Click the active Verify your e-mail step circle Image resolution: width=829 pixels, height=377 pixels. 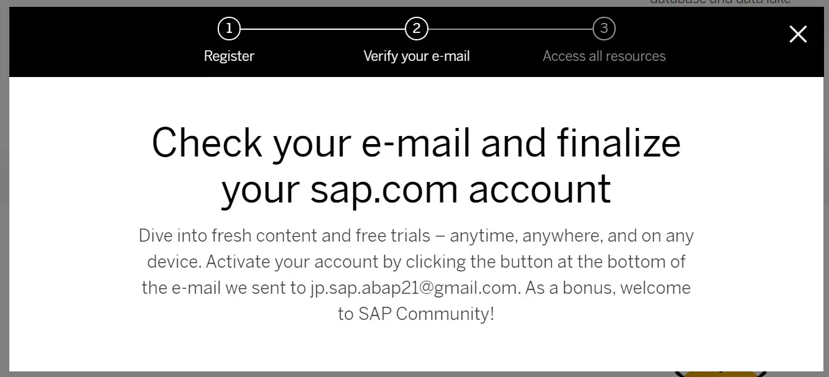[416, 28]
